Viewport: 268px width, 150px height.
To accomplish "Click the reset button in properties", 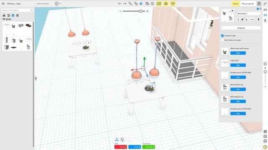I will 252,20.
